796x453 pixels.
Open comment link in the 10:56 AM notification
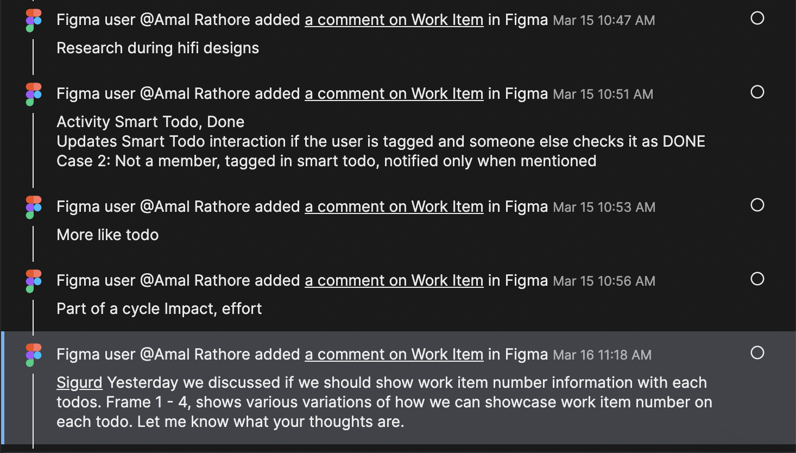(x=394, y=281)
